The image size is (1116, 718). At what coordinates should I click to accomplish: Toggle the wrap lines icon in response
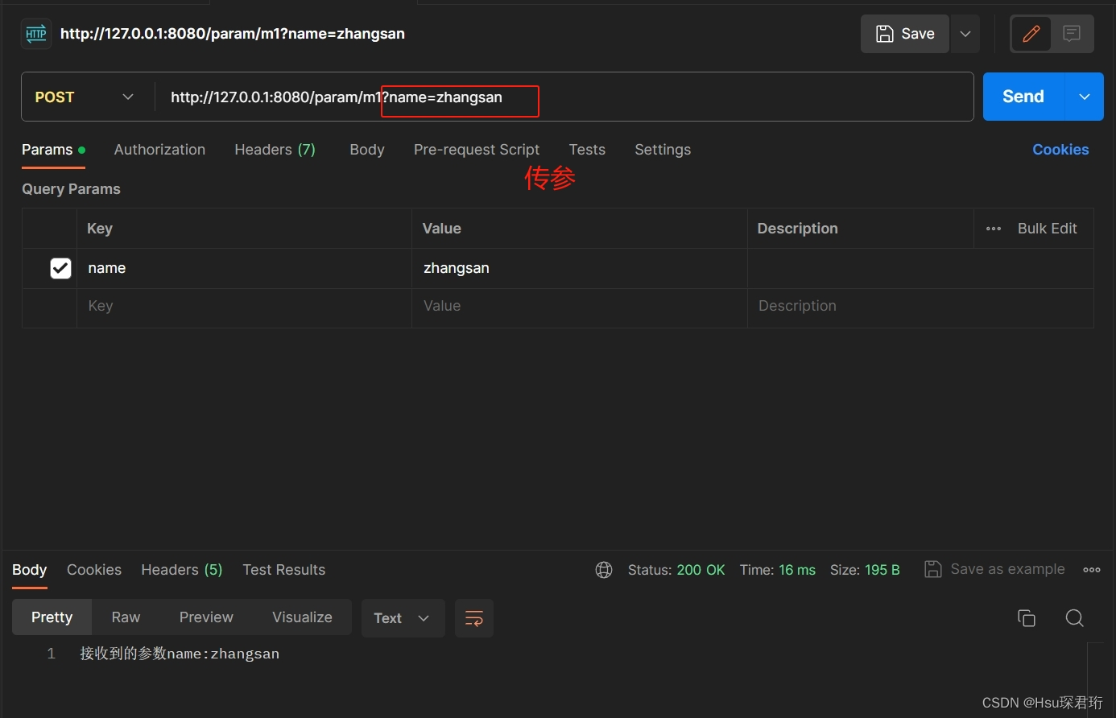(474, 618)
